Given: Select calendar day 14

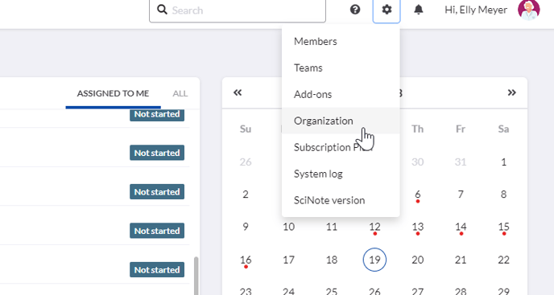Looking at the screenshot, I should coord(461,227).
